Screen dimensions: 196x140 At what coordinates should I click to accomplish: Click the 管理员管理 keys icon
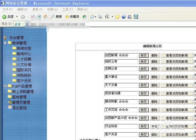point(10,102)
